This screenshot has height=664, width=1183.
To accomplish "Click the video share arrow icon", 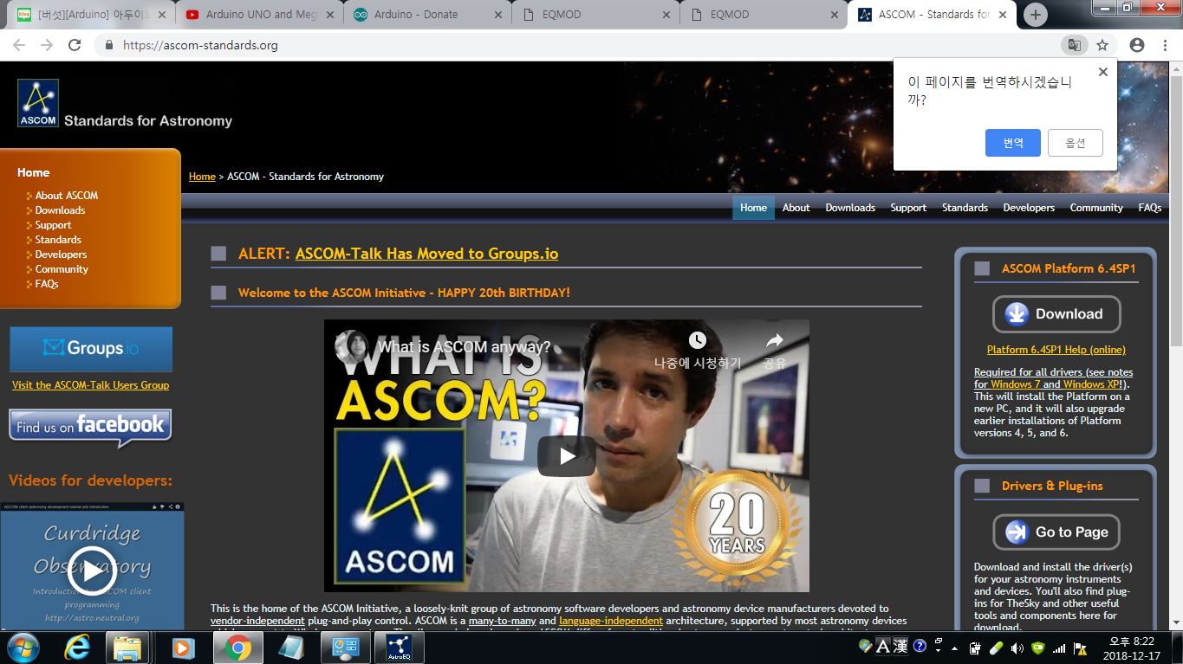I will (774, 340).
